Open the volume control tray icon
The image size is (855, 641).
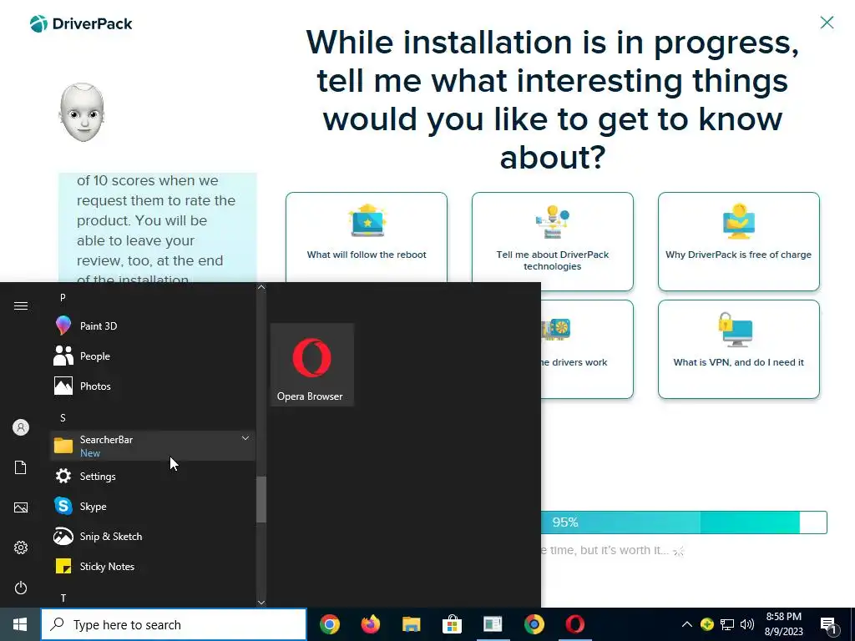coord(747,624)
